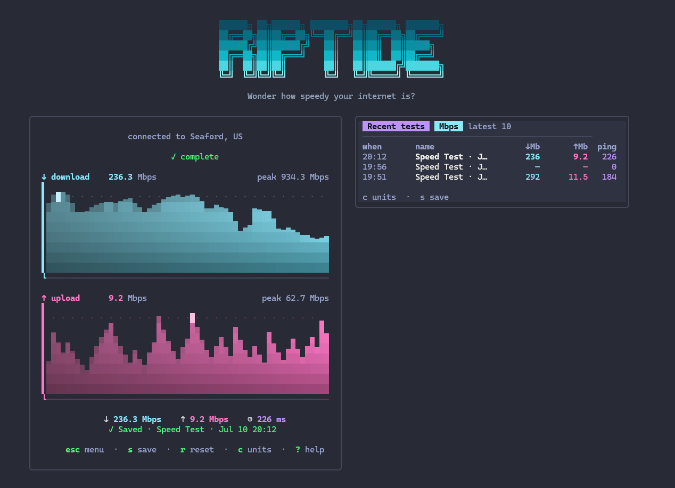Toggle the Mbps units badge

tap(449, 127)
